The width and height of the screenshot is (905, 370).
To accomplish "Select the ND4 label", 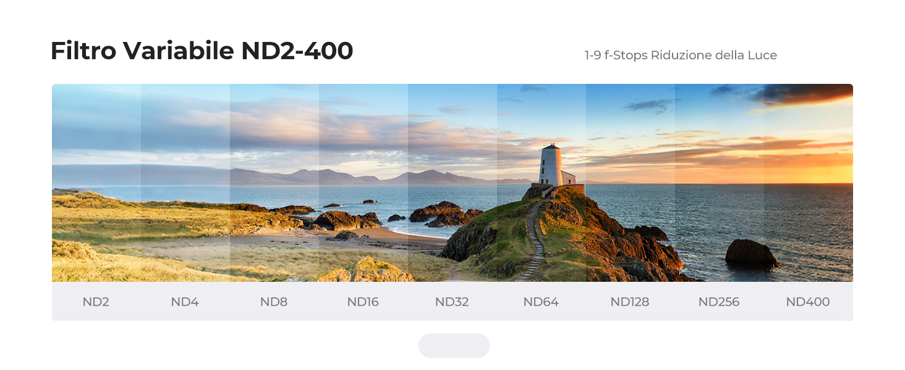I will (185, 302).
